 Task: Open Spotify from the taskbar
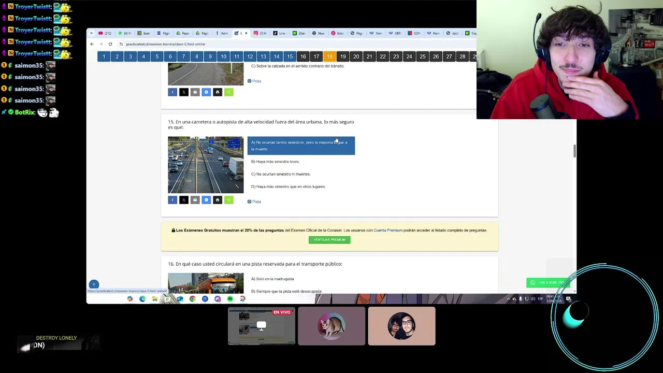pos(230,299)
